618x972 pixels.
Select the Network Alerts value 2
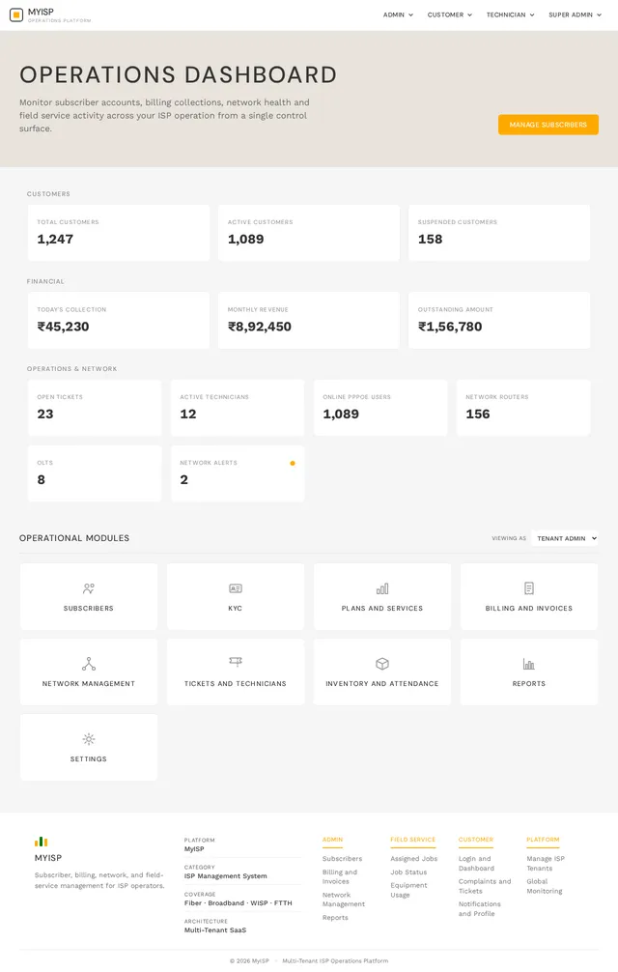click(183, 480)
